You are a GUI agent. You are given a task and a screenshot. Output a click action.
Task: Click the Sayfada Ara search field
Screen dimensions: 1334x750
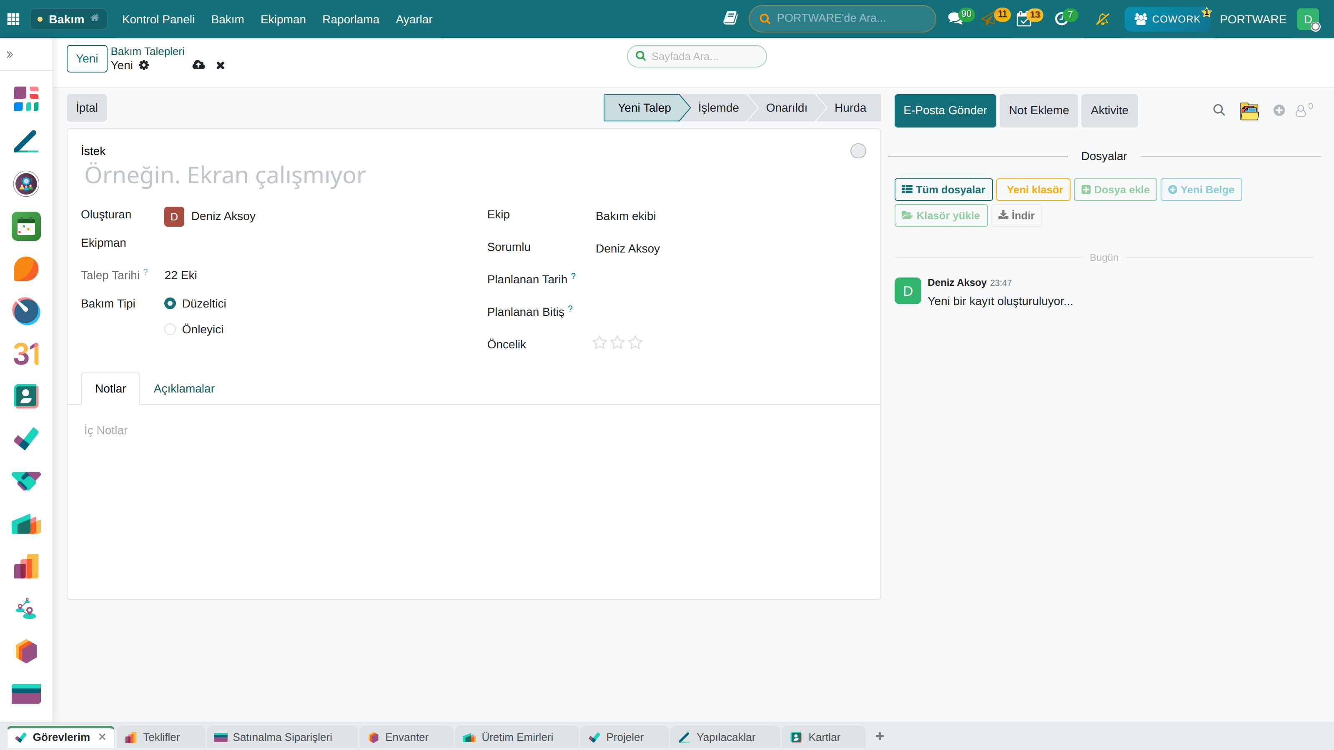tap(697, 56)
